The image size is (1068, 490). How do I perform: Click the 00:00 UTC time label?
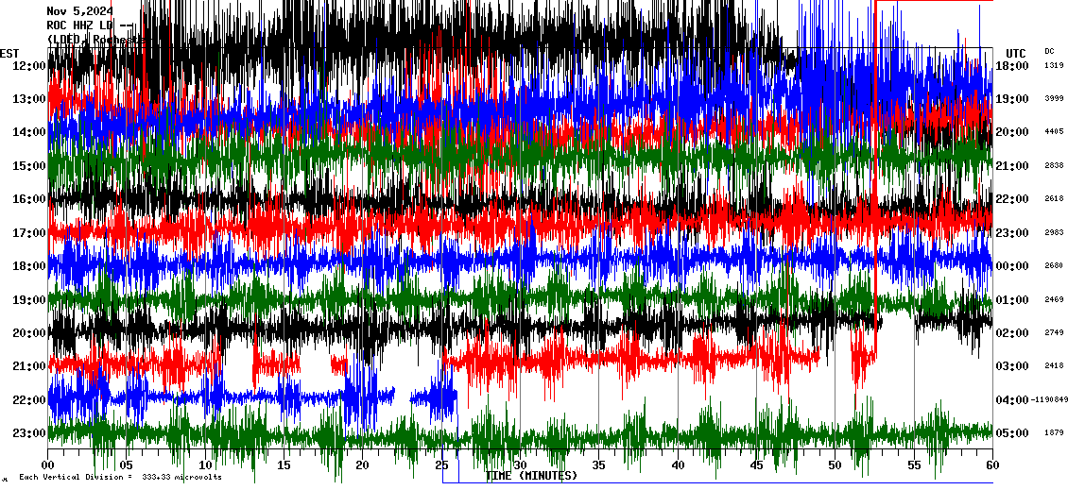coord(1012,266)
